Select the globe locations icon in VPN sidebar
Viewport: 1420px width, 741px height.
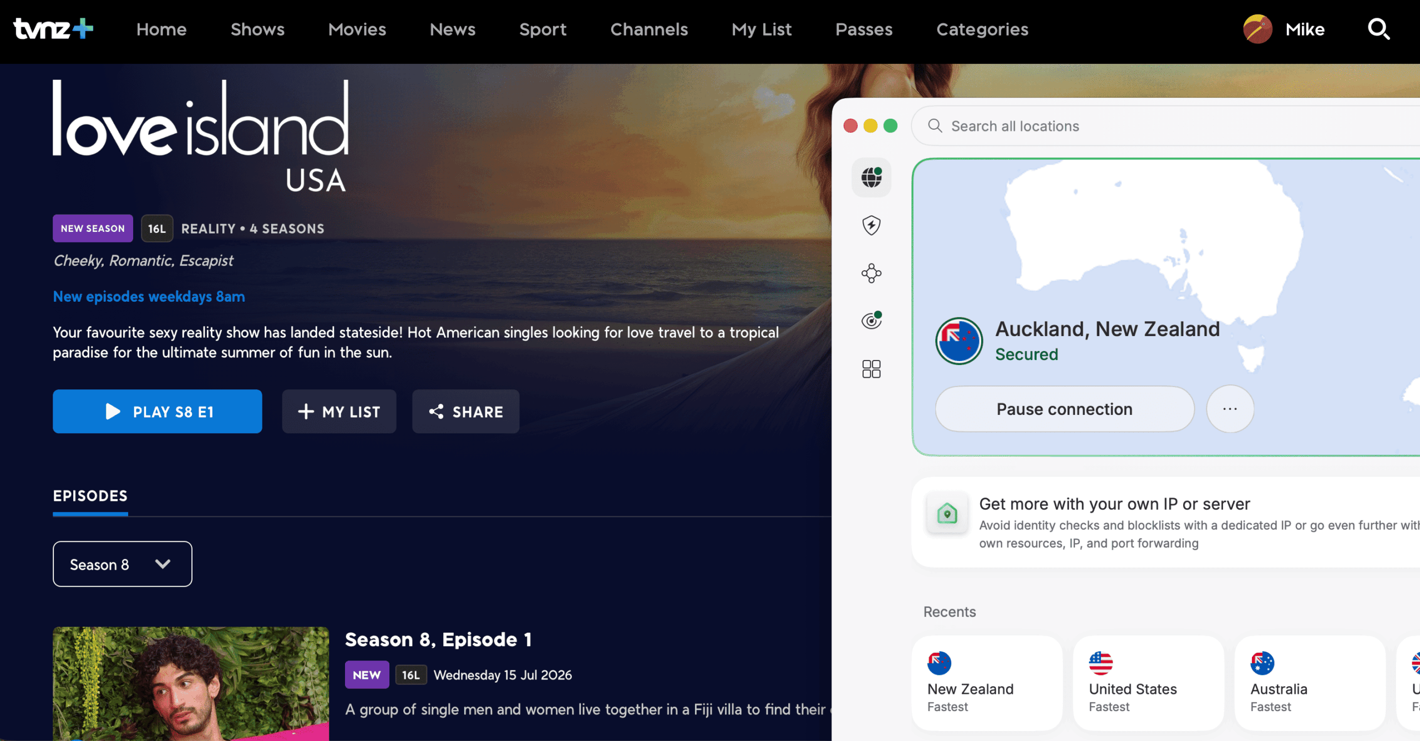(x=871, y=177)
